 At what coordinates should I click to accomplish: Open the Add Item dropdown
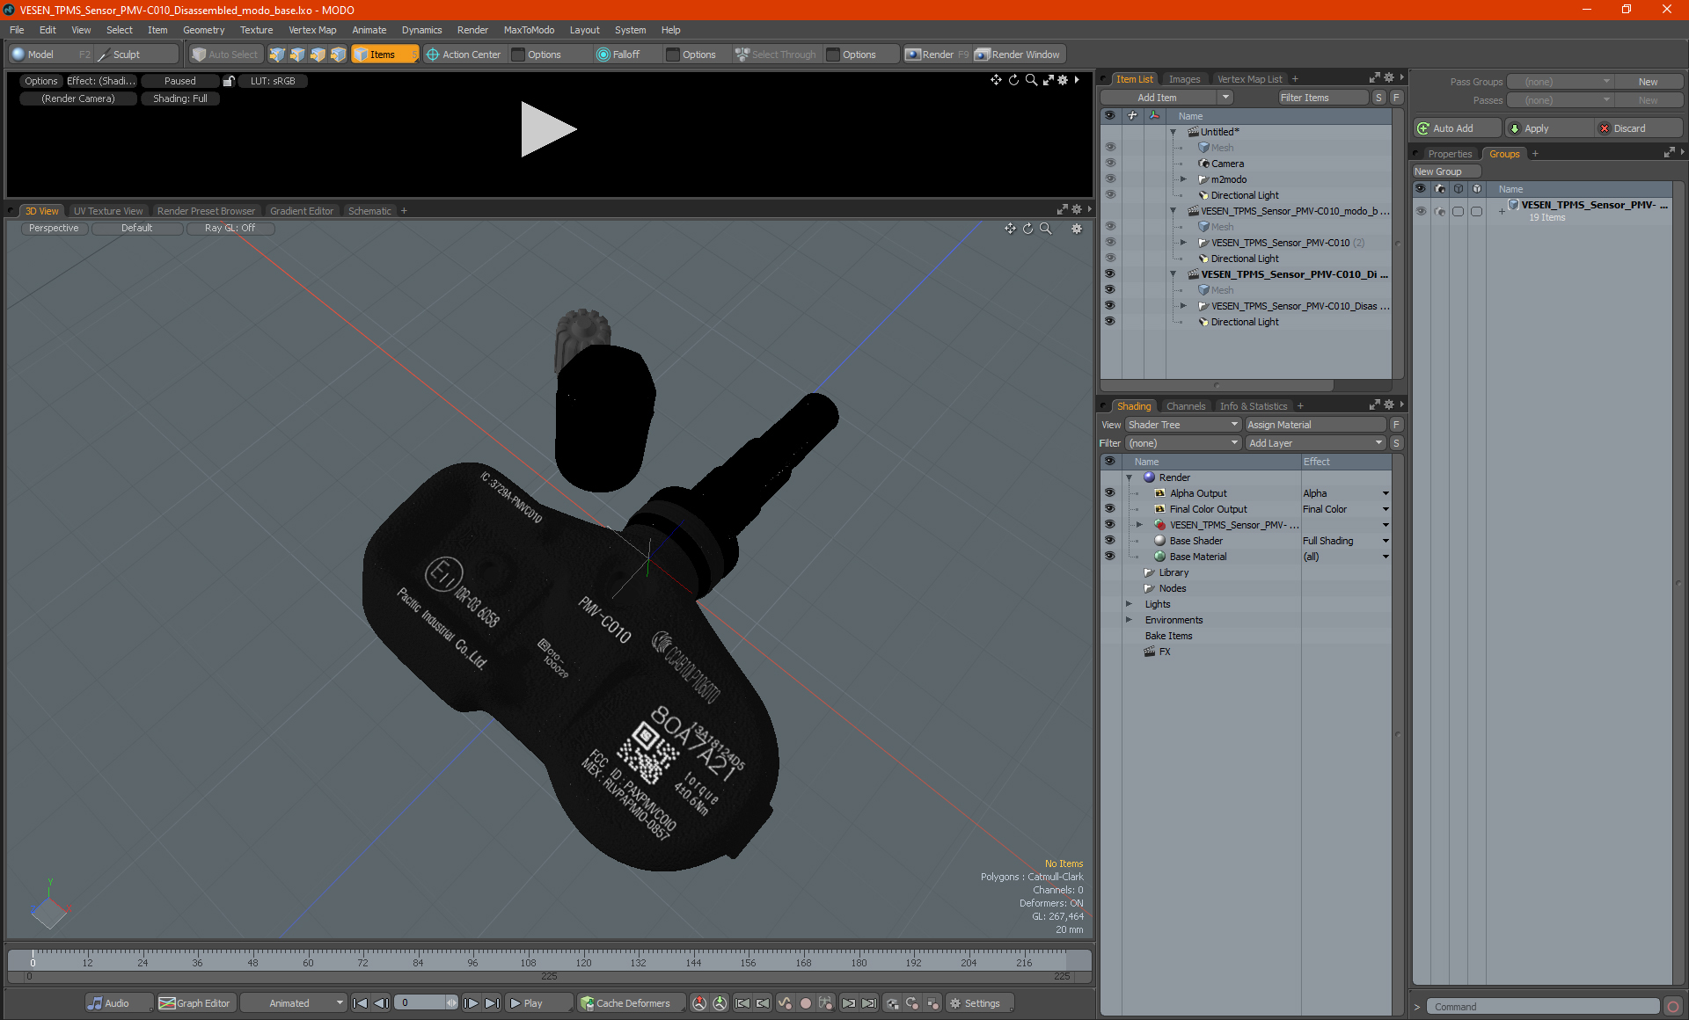[1166, 98]
